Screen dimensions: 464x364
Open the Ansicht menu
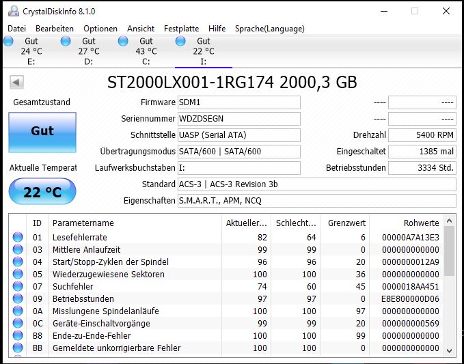pos(141,29)
